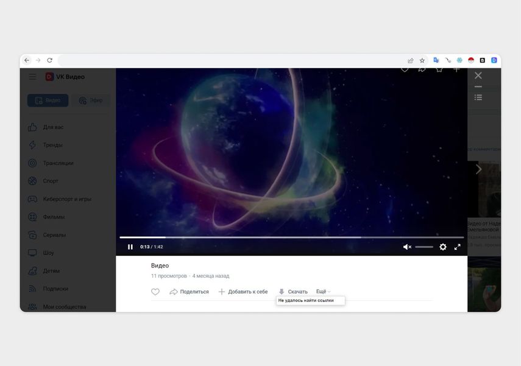
Task: Like the video with the heart icon
Action: (x=155, y=292)
